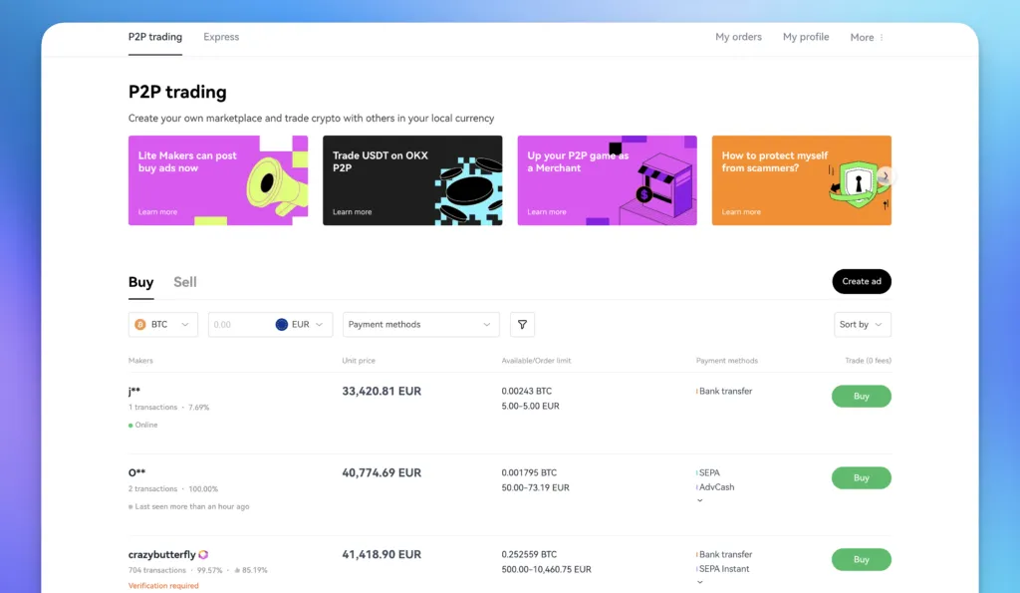
Task: Click crazybutterfly's merchant badge icon
Action: point(203,555)
